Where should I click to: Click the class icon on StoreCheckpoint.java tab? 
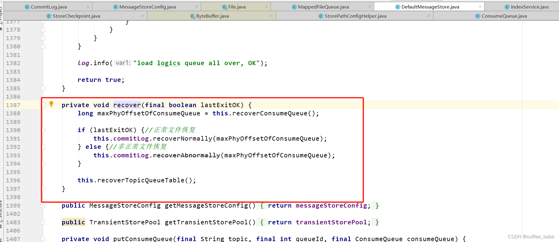point(49,16)
